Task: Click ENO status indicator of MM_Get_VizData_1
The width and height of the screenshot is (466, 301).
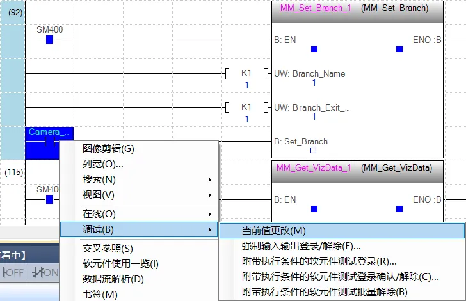Action: [x=399, y=209]
